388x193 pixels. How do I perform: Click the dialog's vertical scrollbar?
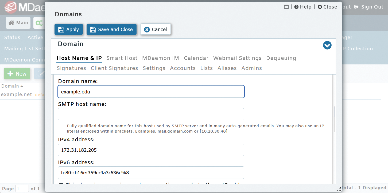[x=335, y=119]
